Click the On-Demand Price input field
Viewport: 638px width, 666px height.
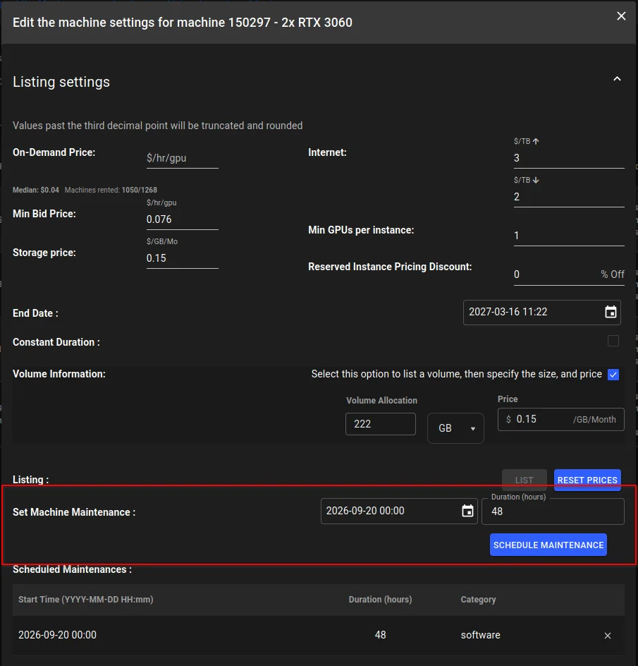(x=182, y=158)
